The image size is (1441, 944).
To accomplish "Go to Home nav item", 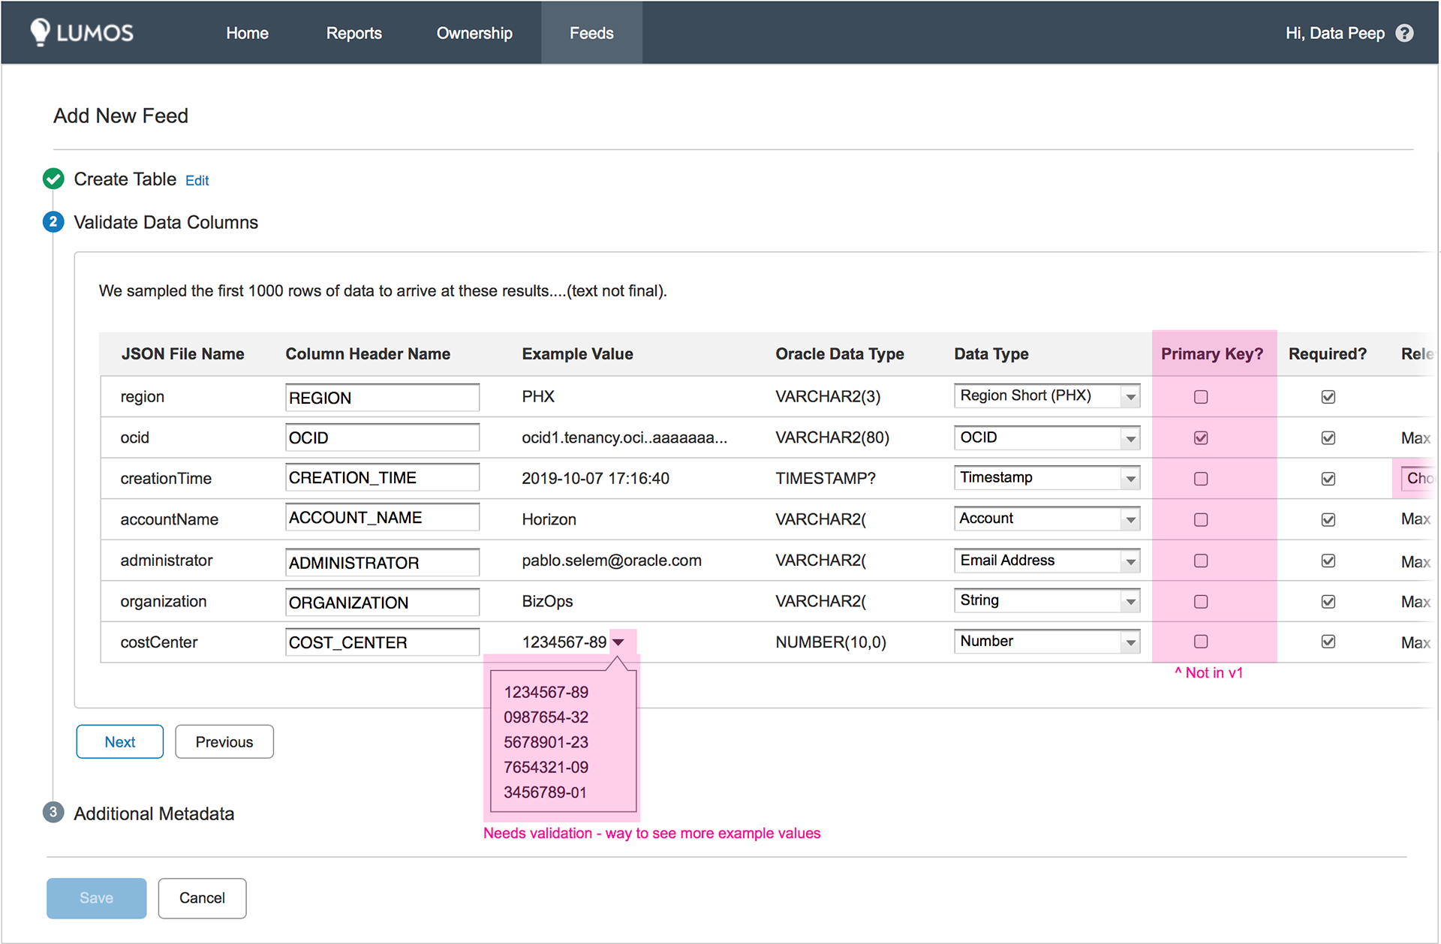I will click(247, 33).
